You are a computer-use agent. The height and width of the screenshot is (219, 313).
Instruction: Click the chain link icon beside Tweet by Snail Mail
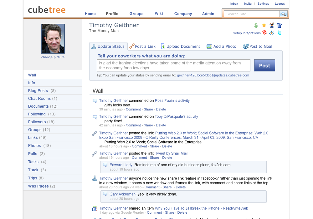(x=95, y=154)
